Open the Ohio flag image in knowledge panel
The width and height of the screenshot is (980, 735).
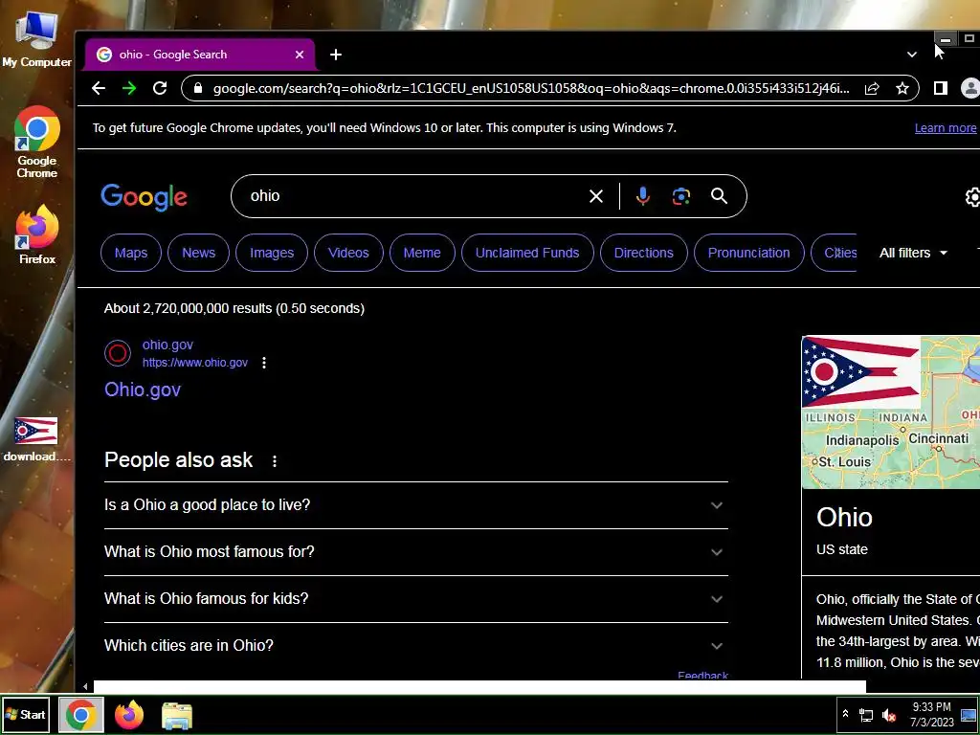click(x=861, y=372)
